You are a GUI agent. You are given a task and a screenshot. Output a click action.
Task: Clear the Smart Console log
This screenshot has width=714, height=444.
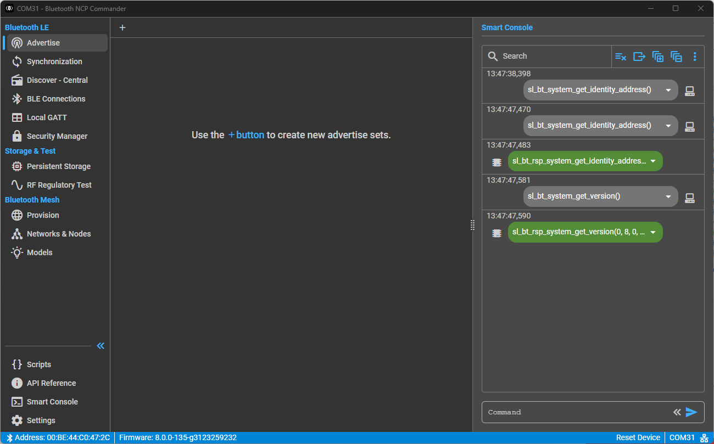621,57
